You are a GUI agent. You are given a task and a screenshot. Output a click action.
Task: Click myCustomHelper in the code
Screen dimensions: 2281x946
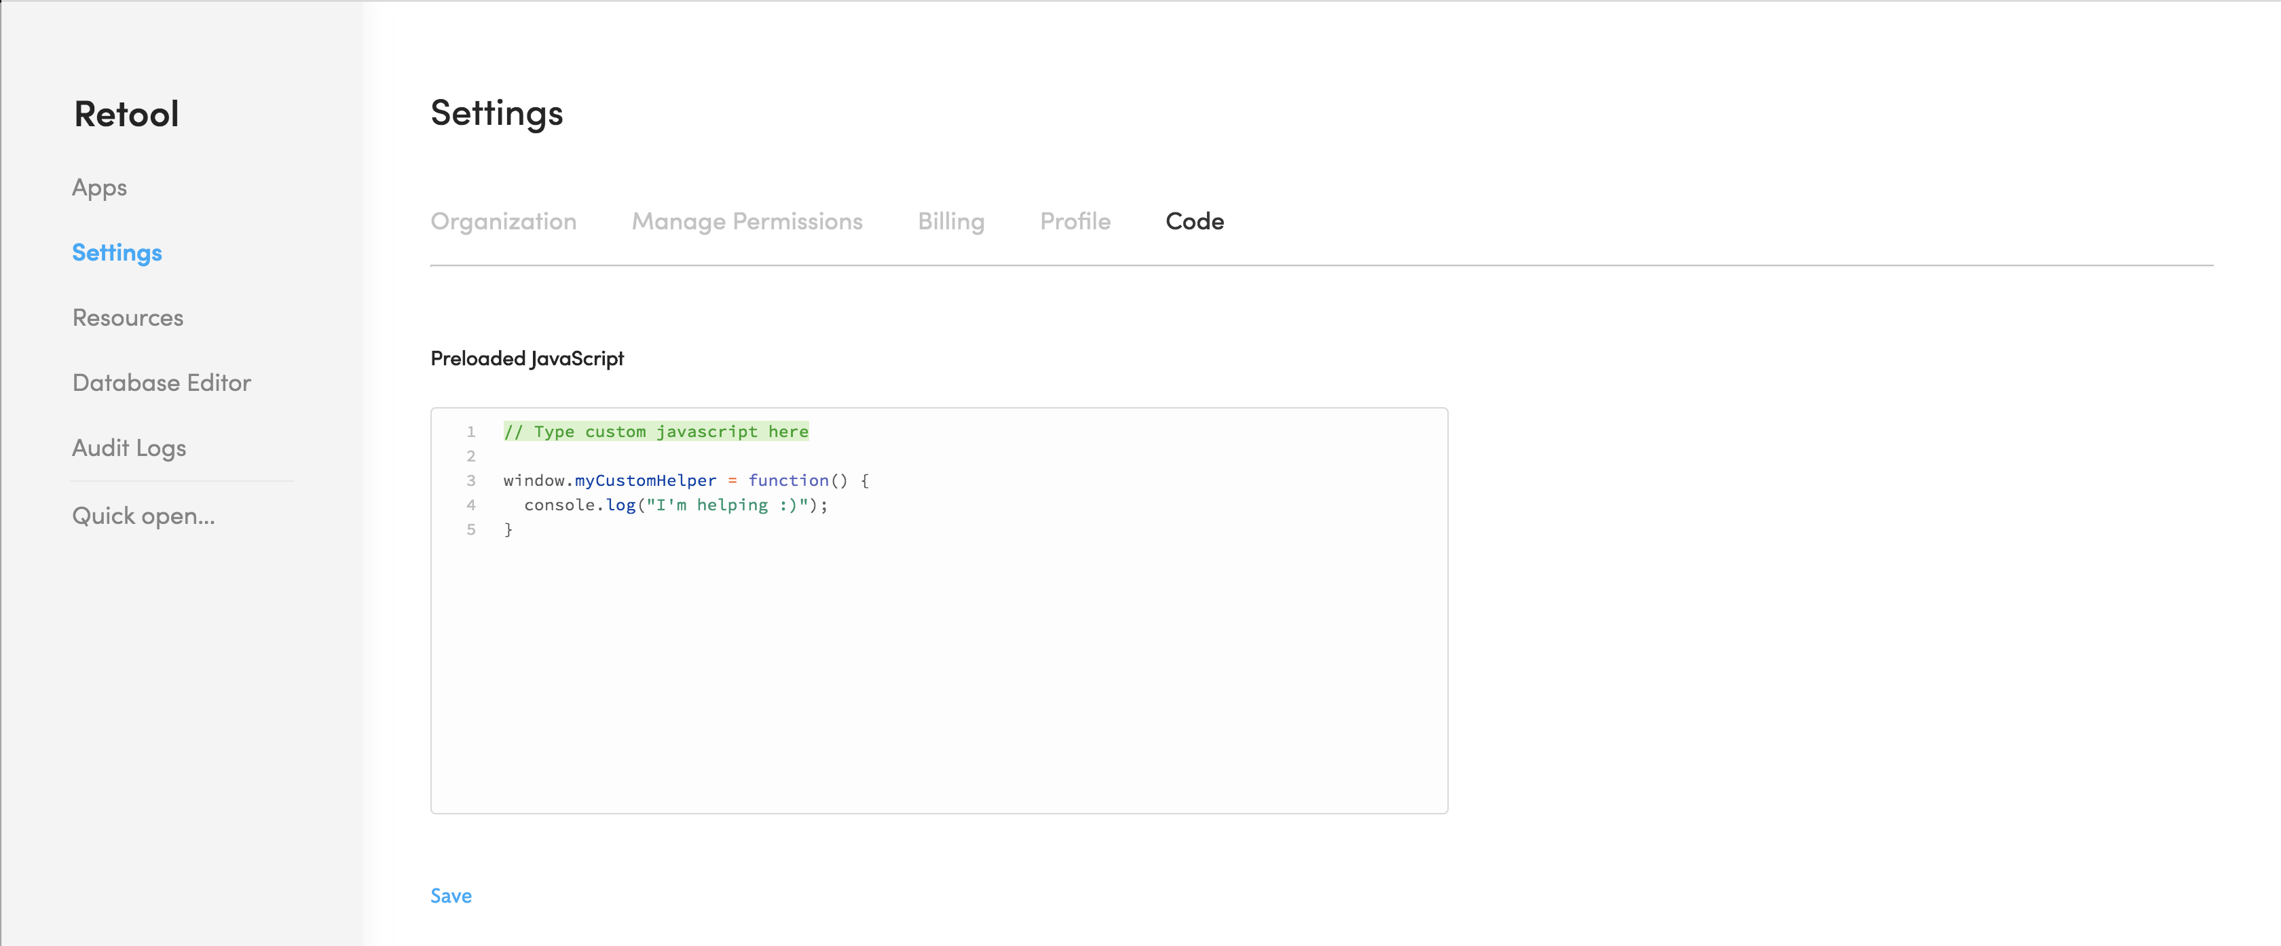coord(645,480)
